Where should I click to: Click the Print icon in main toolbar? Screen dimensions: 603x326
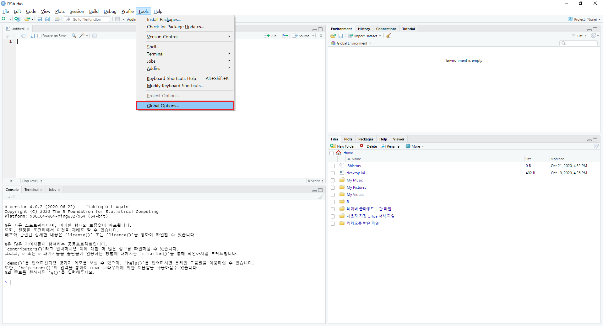coord(57,19)
